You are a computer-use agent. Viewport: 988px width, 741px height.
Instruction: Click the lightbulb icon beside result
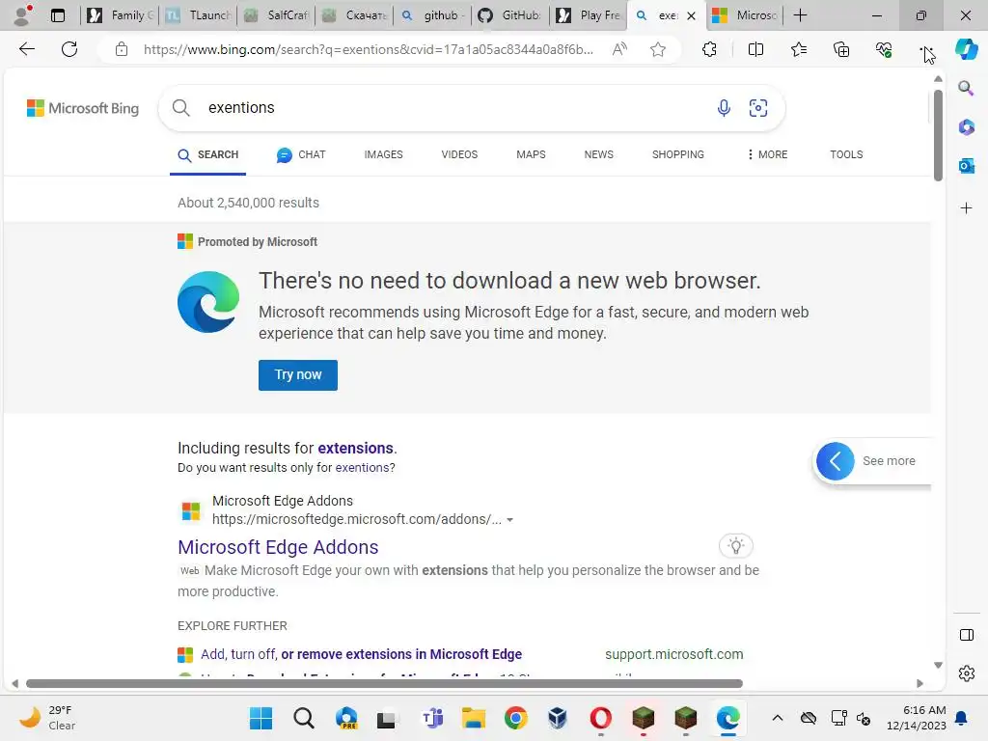735,546
